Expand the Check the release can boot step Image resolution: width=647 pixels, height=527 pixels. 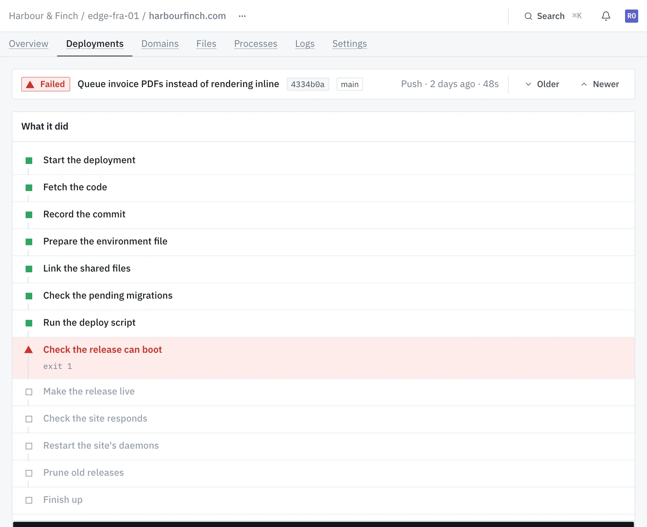(x=323, y=358)
